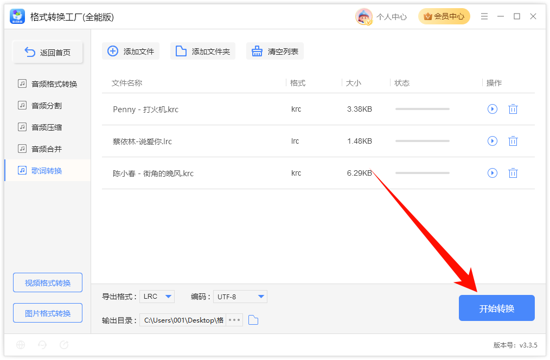Select 音频合并 in sidebar
The image size is (550, 360).
tap(48, 149)
